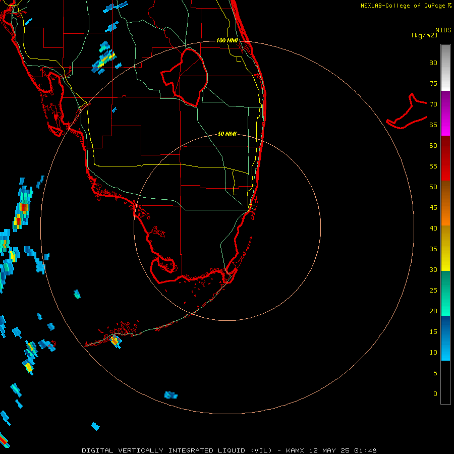Viewport: 454px width, 454px height.
Task: Click the 50 NMI range ring label
Action: tap(227, 134)
